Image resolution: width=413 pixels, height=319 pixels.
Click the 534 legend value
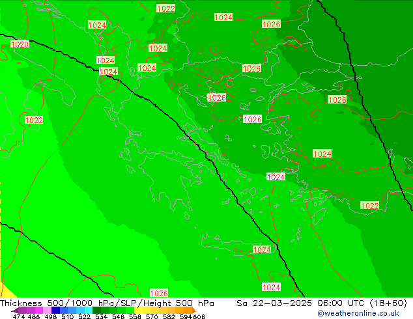click(x=102, y=316)
